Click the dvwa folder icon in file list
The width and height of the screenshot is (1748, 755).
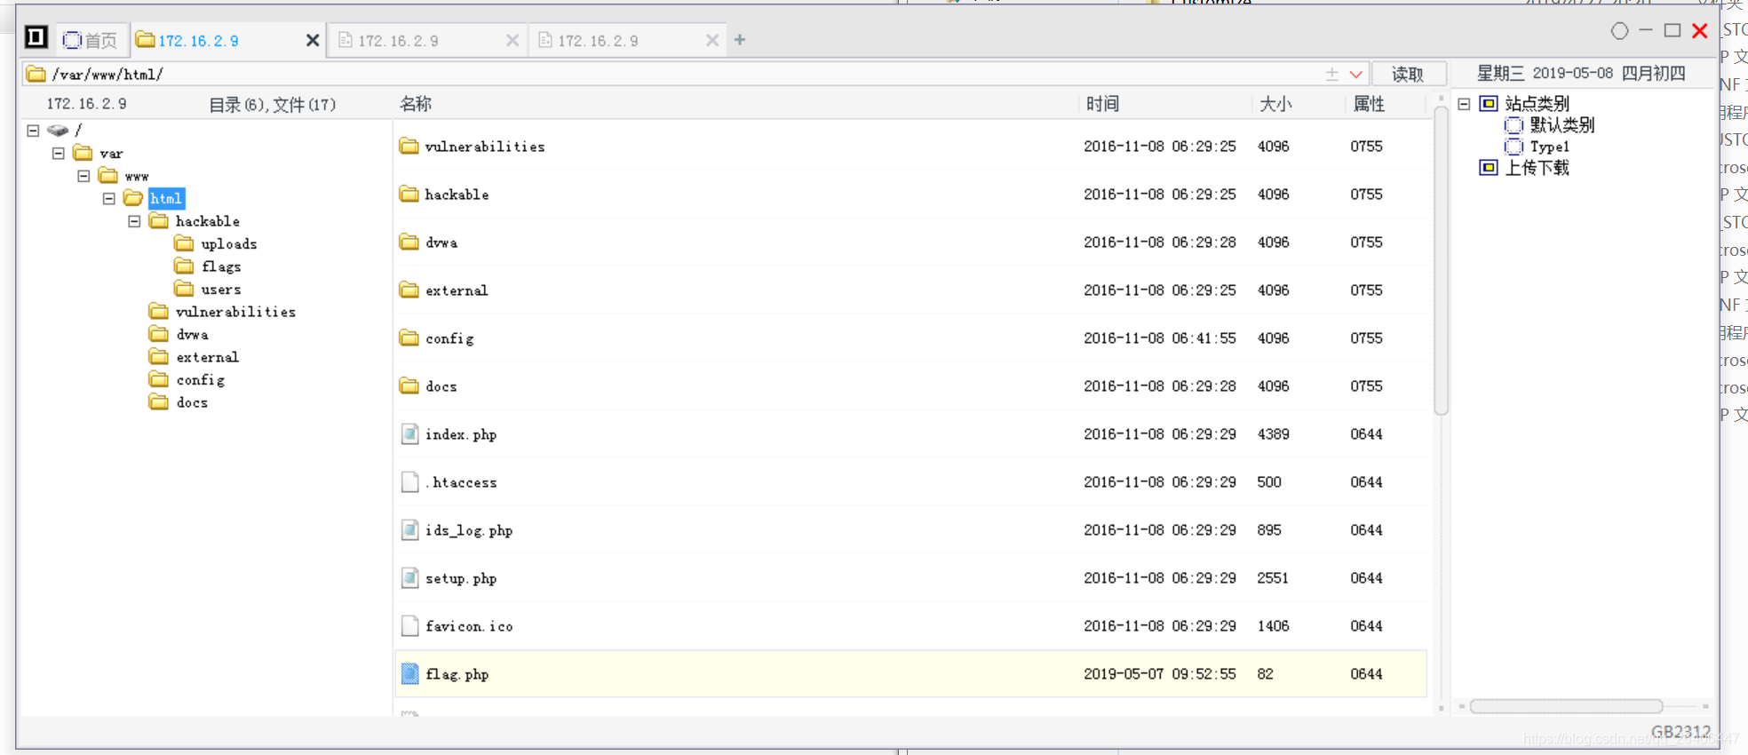click(x=409, y=242)
